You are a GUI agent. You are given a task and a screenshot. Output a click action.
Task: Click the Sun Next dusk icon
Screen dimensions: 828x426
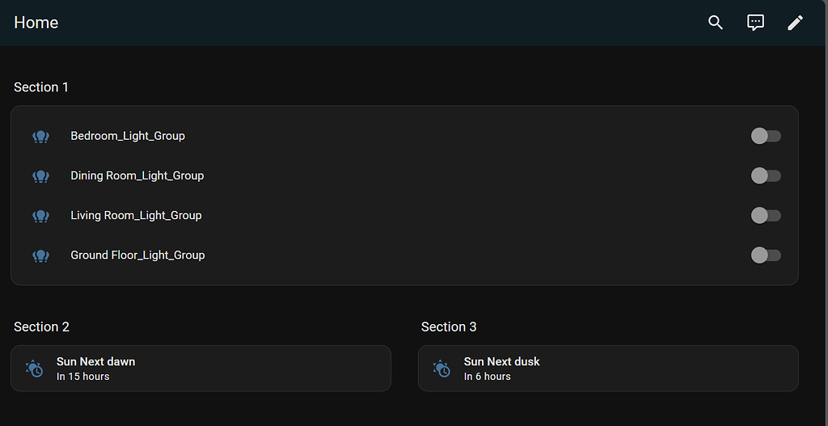pos(441,369)
